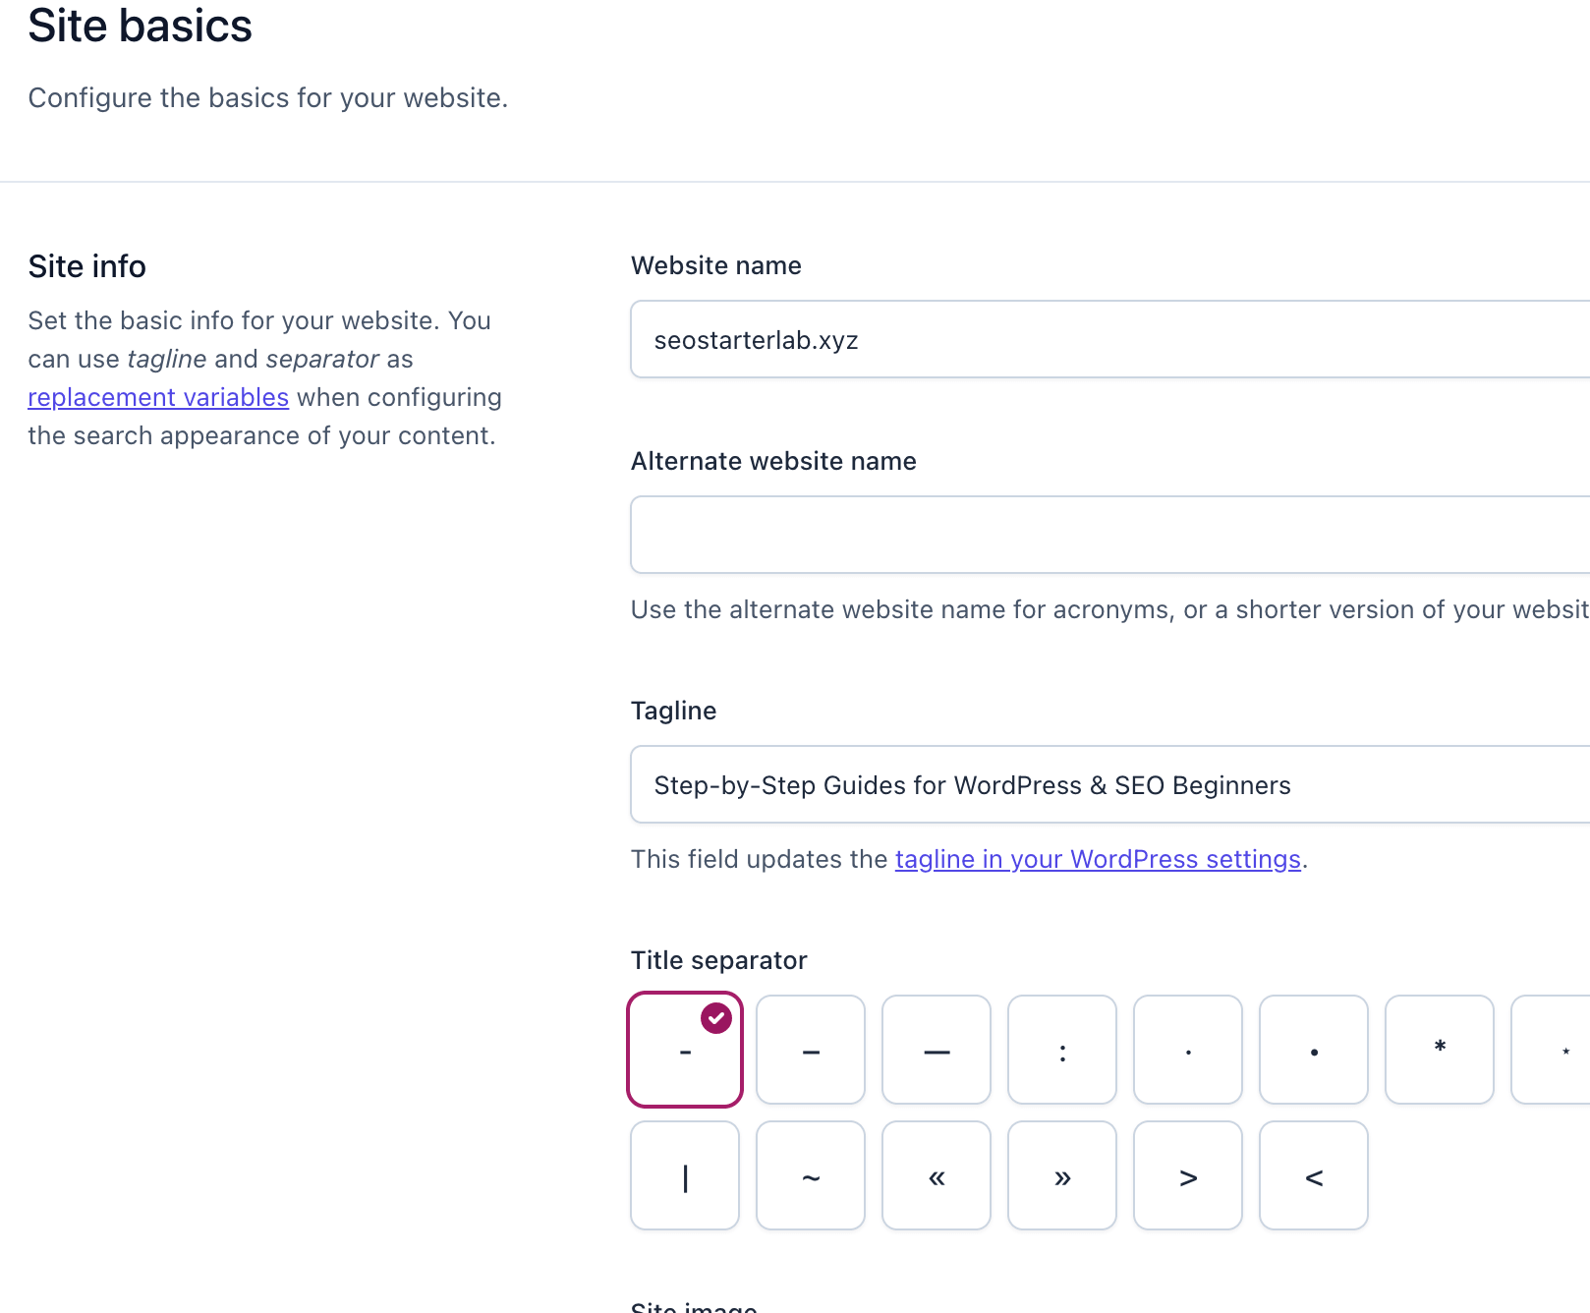Select the double right angle quote separator

pyautogui.click(x=1062, y=1175)
